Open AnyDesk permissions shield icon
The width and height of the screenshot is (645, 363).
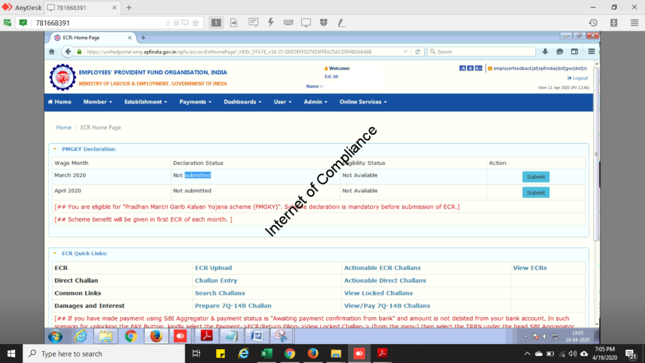click(324, 23)
